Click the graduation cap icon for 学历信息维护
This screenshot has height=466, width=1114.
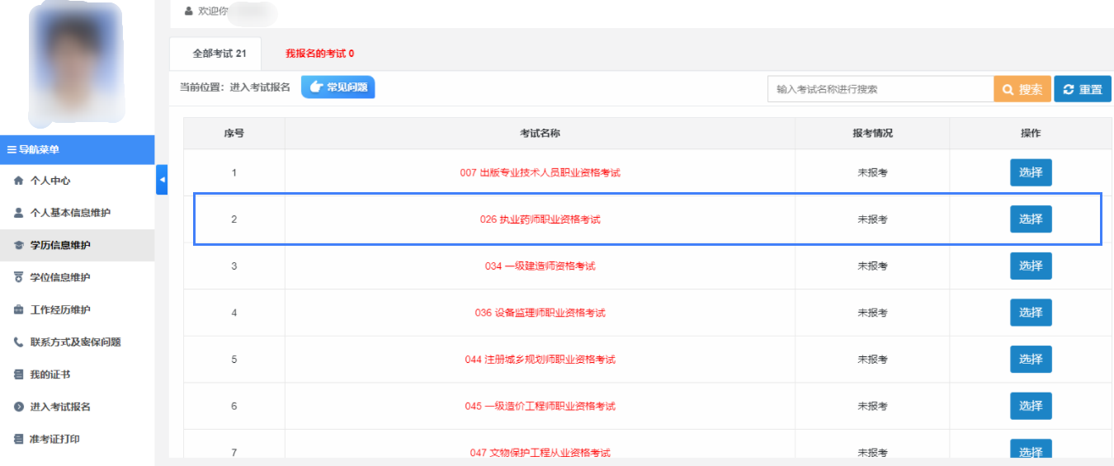coord(19,245)
